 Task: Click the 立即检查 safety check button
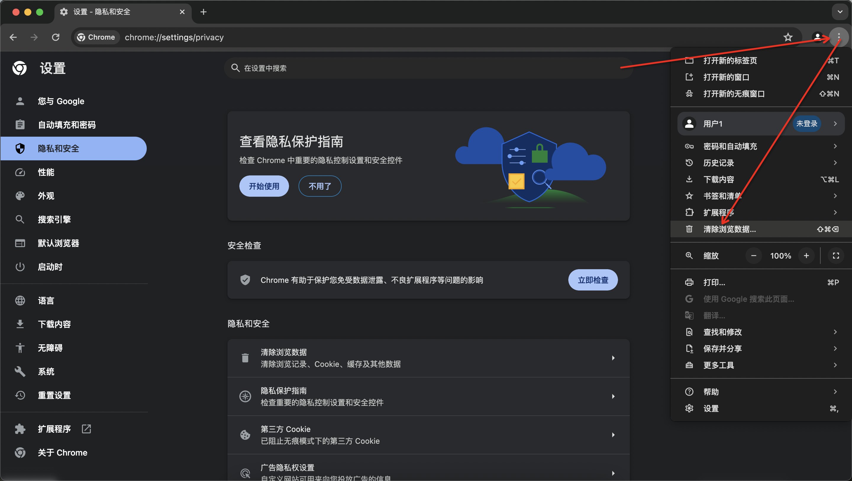point(593,280)
